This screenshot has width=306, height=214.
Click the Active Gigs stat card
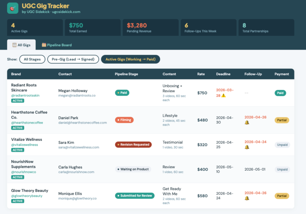(35, 28)
